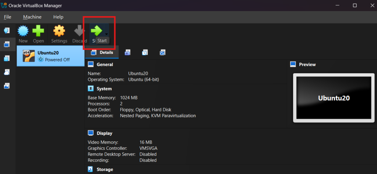Viewport: 377px width, 174px height.
Task: Click the Video Memory value "16 MB"
Action: click(146, 142)
